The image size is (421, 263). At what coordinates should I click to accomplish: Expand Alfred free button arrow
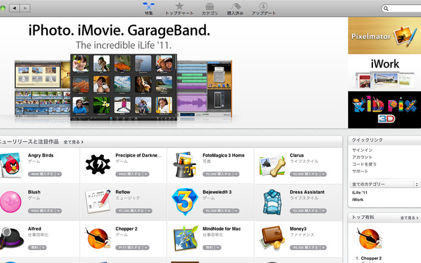tap(44, 248)
